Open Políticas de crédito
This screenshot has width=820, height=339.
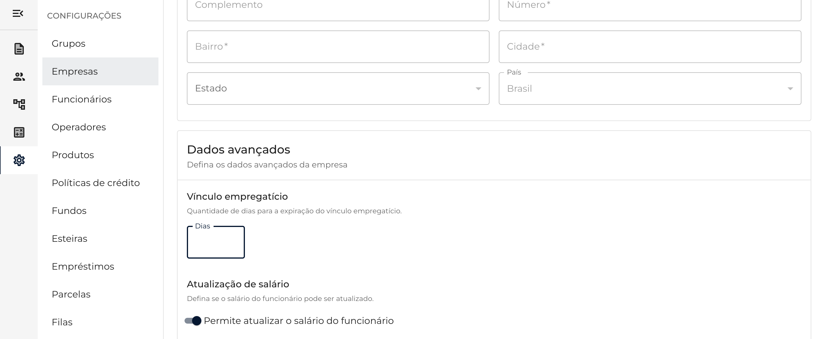coord(95,183)
